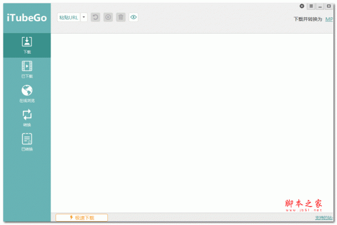Screen dimensions: 337x225
Task: Open the Convert (转换) arrows icon
Action: (27, 118)
